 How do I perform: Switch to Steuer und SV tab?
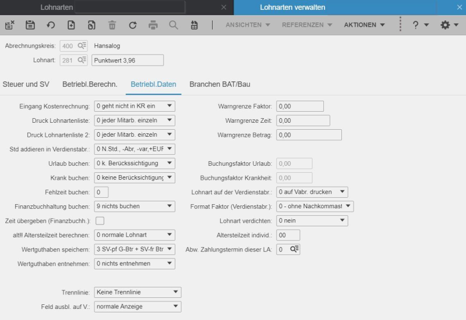pyautogui.click(x=26, y=84)
